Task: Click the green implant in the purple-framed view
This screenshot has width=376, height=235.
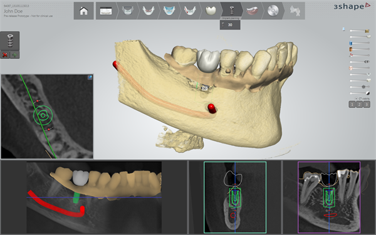Action: [x=329, y=197]
